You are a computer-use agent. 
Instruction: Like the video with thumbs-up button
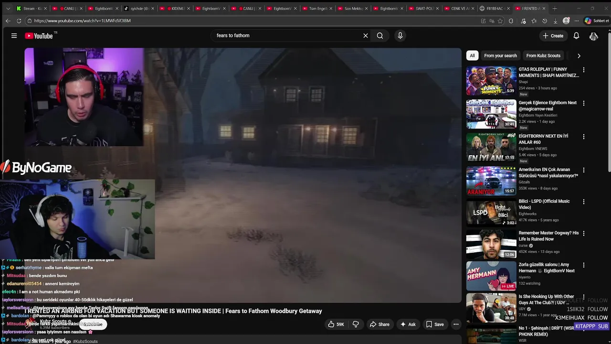331,324
